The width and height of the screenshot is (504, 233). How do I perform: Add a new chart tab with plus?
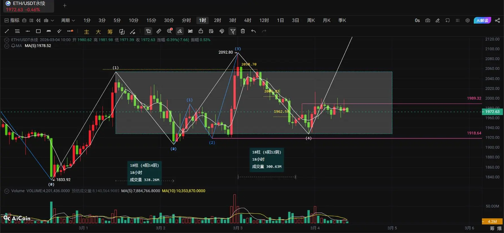click(x=65, y=5)
